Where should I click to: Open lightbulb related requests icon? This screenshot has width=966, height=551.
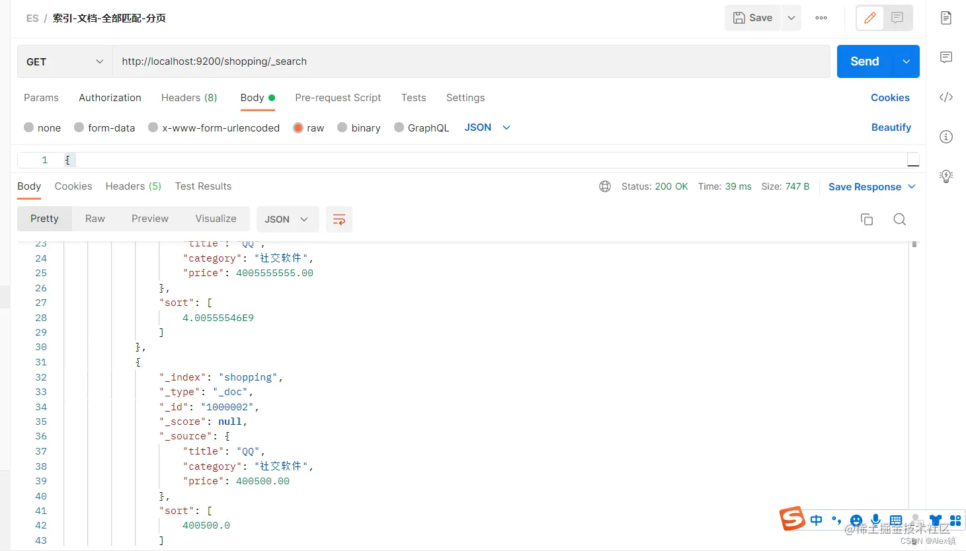pyautogui.click(x=946, y=176)
